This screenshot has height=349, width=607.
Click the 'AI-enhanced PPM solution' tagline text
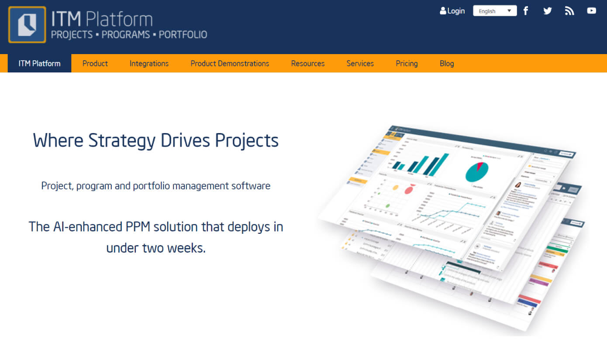156,237
